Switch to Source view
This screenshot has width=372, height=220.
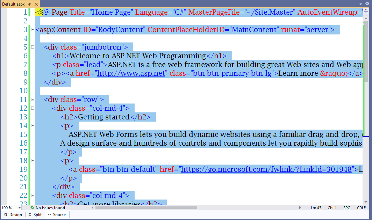(x=58, y=214)
